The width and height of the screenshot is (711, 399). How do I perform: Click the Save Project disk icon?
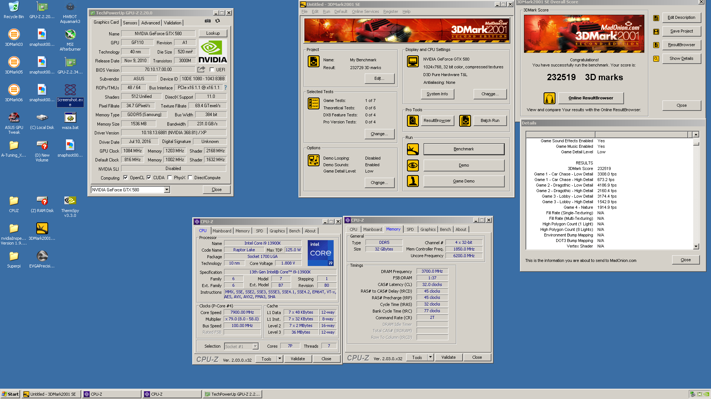coord(656,32)
